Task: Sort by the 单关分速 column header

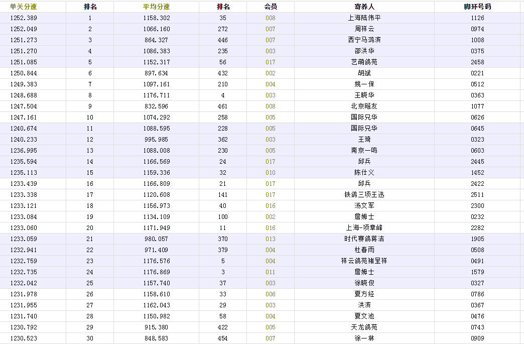Action: 23,7
